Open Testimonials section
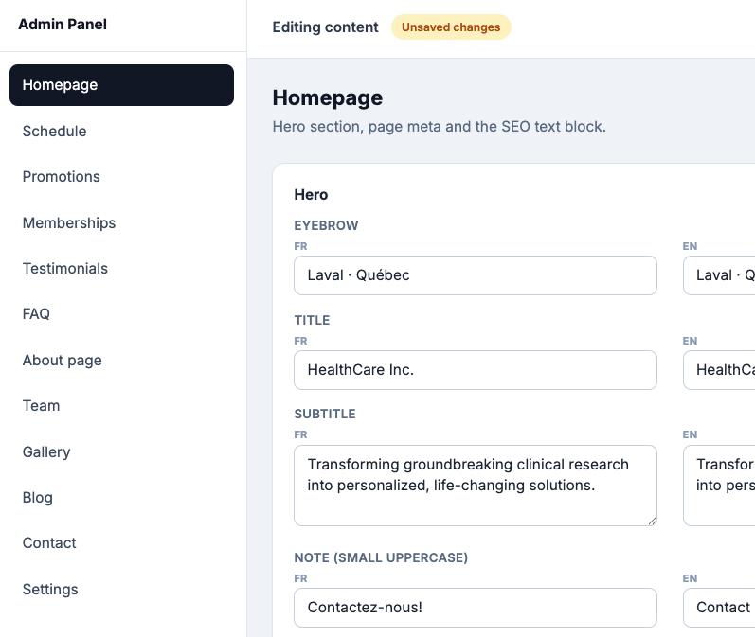Image resolution: width=755 pixels, height=637 pixels. 121,269
